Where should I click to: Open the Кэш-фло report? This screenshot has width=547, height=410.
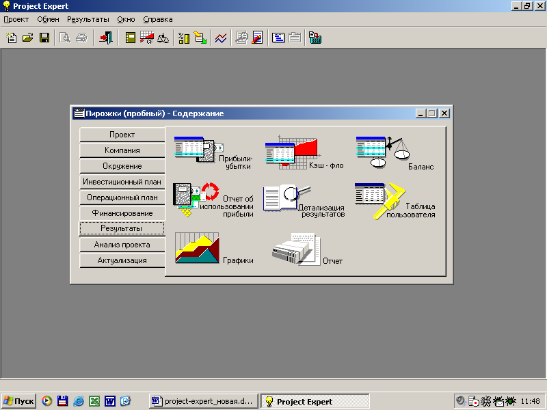tap(304, 152)
